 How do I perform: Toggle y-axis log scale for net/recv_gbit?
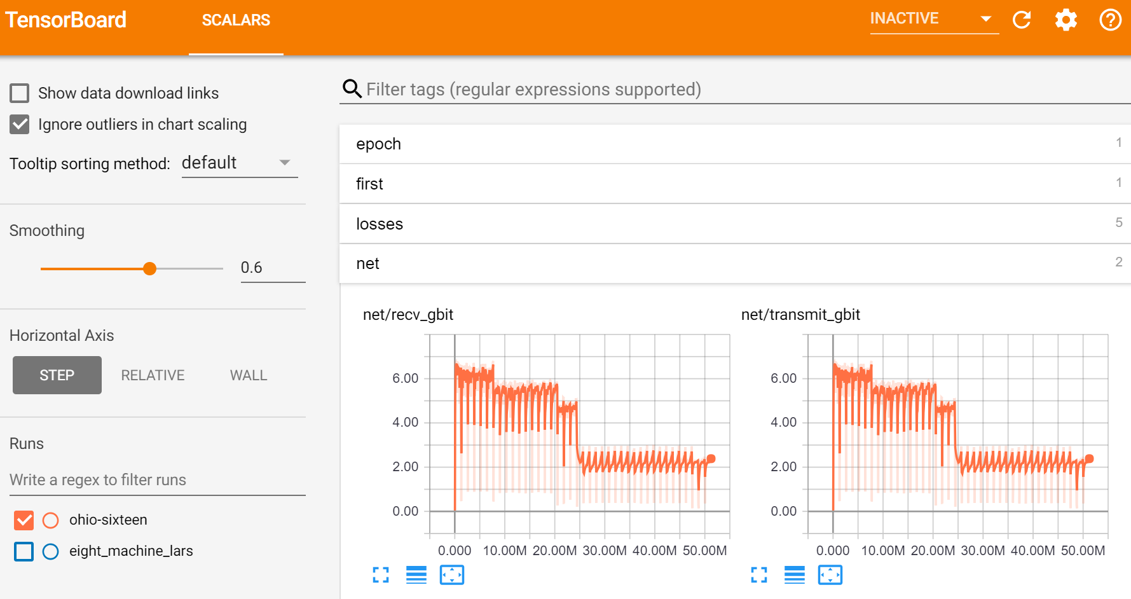coord(416,575)
